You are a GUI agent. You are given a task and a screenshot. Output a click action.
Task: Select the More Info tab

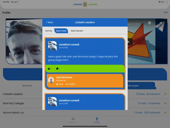tap(27, 86)
